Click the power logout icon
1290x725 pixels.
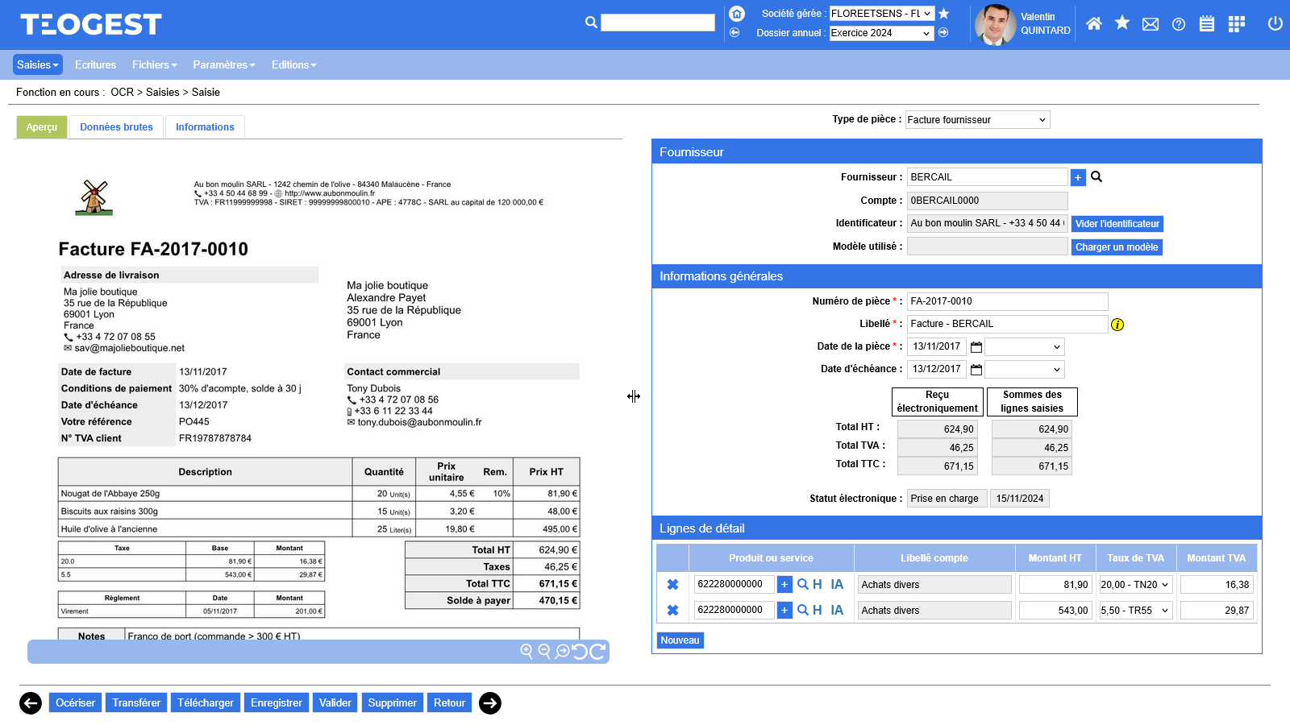1275,24
